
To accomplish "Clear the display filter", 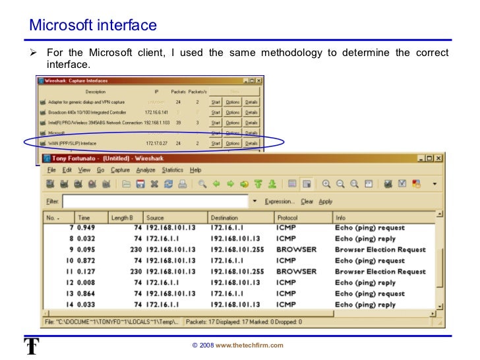I will tap(307, 202).
